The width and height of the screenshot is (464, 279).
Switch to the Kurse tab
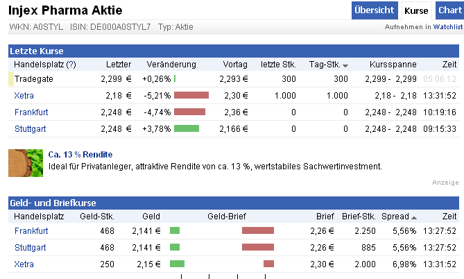(416, 10)
